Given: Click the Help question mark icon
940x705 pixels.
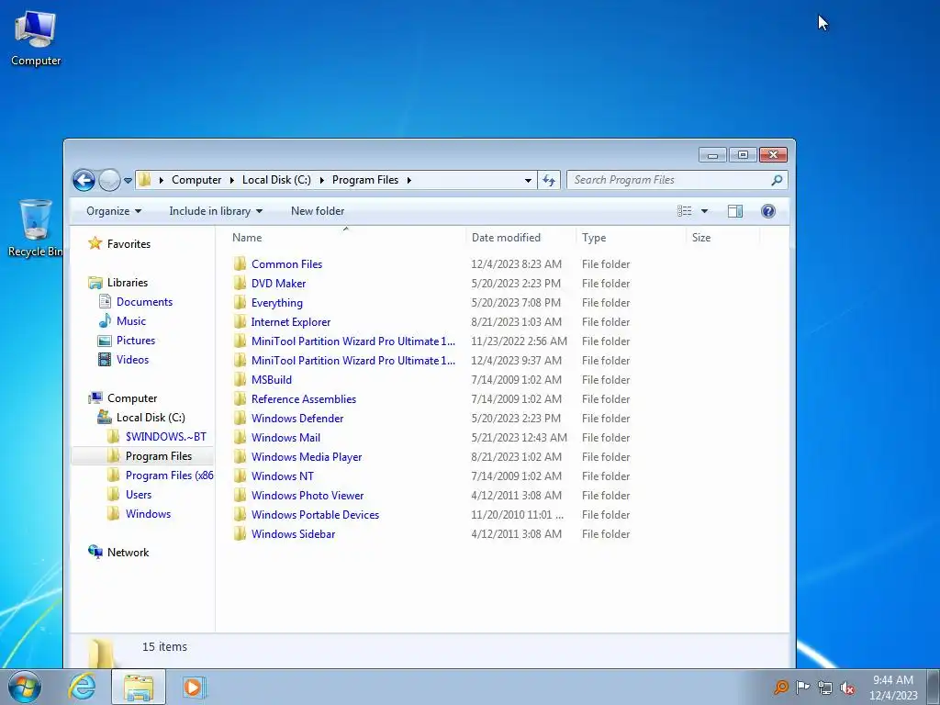Looking at the screenshot, I should pos(768,211).
